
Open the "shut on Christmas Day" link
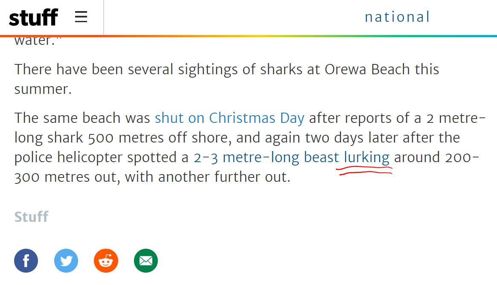(230, 118)
